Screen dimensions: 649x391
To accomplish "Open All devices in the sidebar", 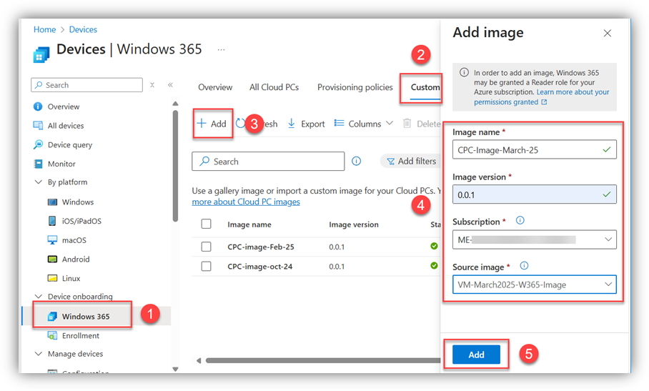I will 65,126.
